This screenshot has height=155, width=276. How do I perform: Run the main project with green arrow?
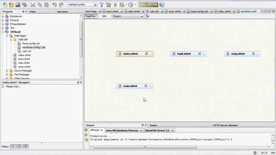point(116,5)
